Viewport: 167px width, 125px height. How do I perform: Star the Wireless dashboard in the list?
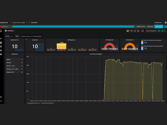pos(22,63)
